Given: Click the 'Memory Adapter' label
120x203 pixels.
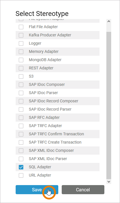Looking at the screenshot, I should tap(44, 51).
